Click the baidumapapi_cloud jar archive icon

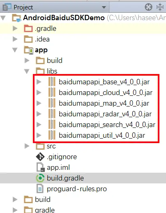52,93
